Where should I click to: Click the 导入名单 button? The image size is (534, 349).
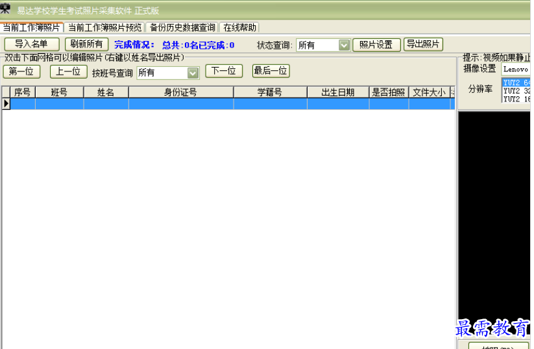pos(32,44)
